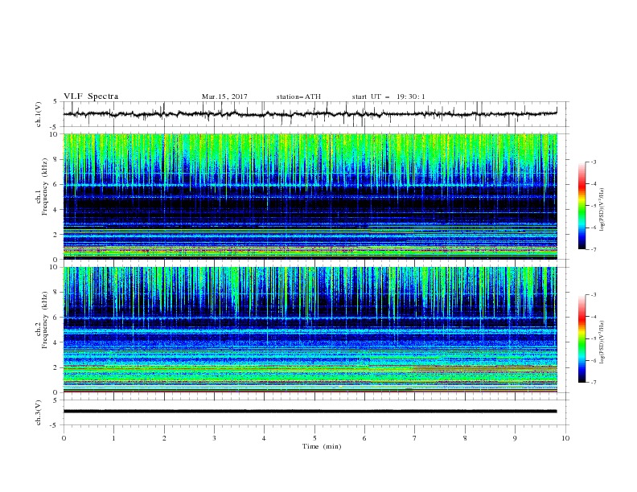Click the ch.2 "Frequency (kHz)" axis label
Image resolution: width=637 pixels, height=492 pixels.
pos(44,320)
